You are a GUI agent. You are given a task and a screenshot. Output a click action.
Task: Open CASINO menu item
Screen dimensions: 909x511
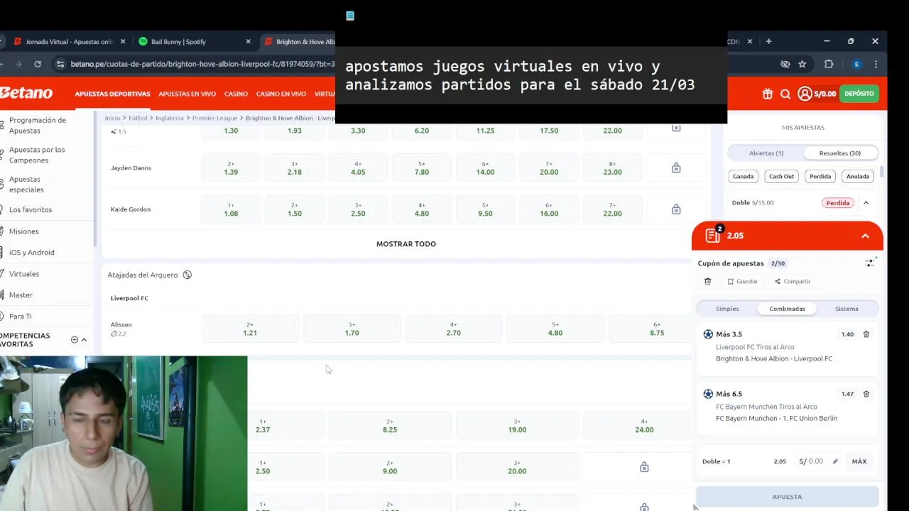point(236,94)
